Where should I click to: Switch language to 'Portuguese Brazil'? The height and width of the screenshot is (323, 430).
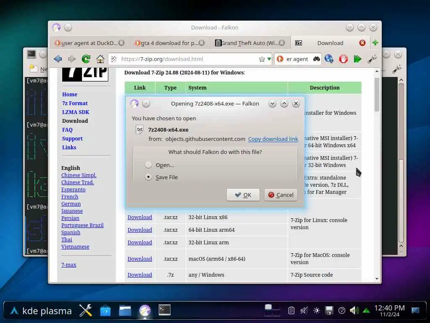[82, 225]
